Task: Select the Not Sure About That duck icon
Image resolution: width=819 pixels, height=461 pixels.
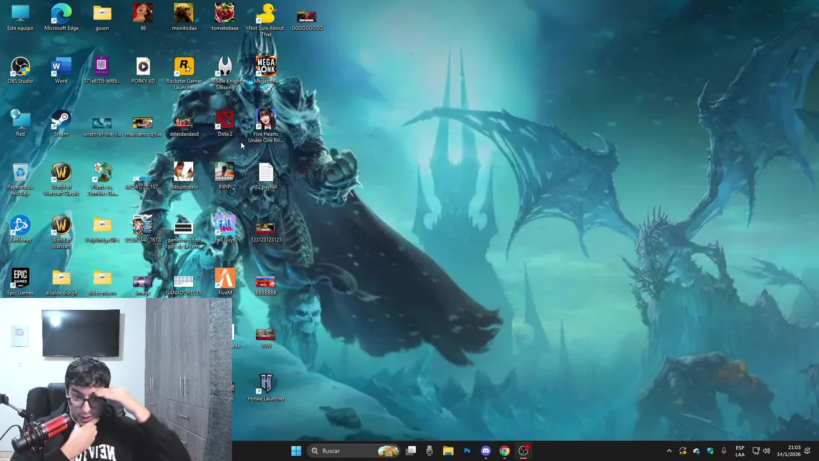Action: [266, 20]
